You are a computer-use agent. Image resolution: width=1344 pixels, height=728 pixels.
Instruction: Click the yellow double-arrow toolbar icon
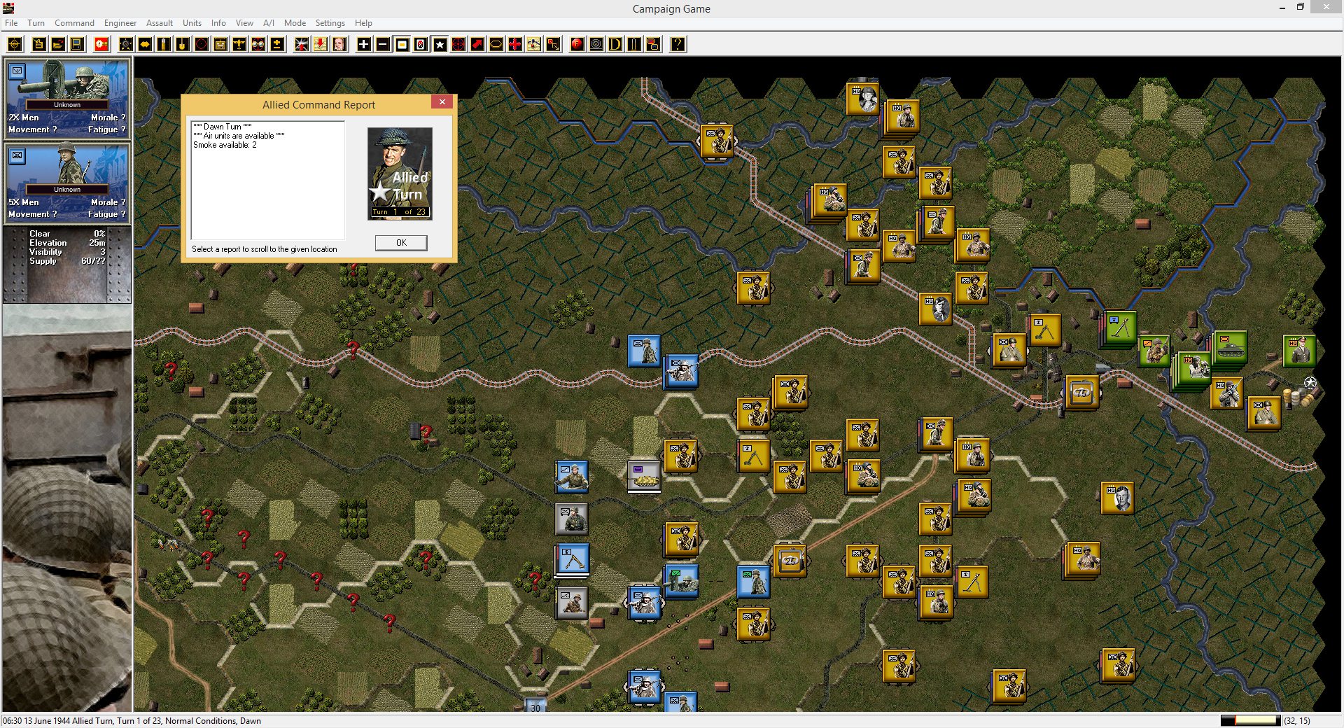[145, 44]
